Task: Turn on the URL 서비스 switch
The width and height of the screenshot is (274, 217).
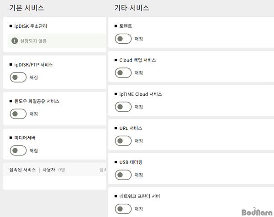Action: tap(123, 141)
